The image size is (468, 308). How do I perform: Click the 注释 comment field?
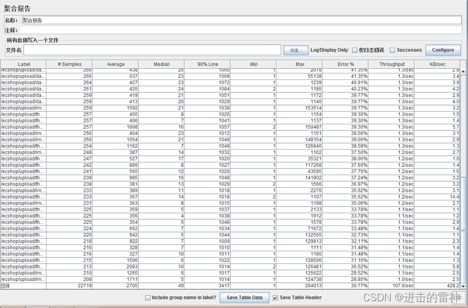coord(241,30)
